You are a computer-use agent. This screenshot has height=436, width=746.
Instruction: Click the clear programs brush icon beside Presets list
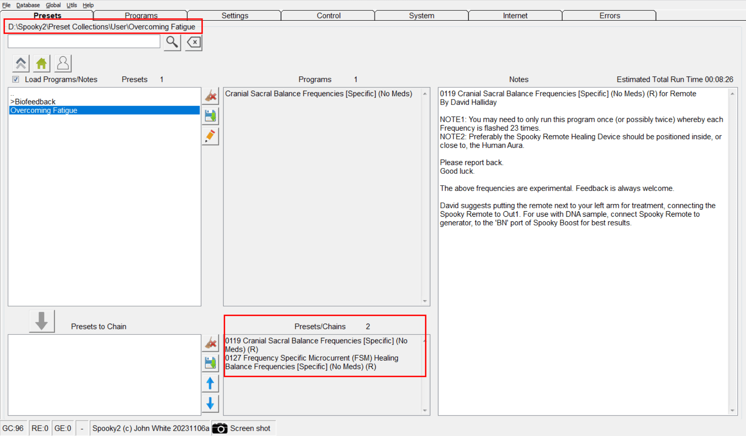[210, 96]
